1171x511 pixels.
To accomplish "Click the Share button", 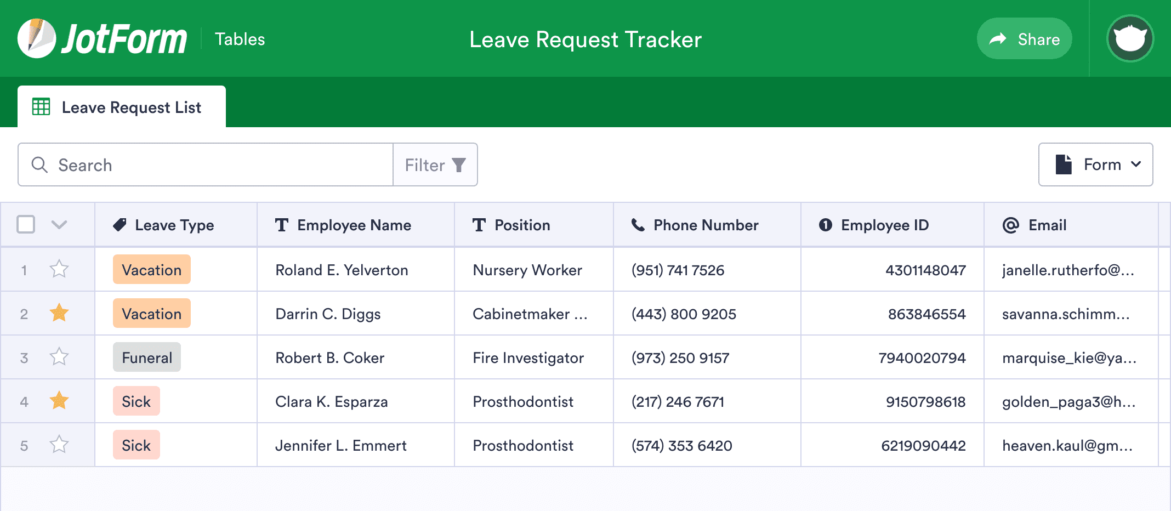I will pyautogui.click(x=1024, y=38).
